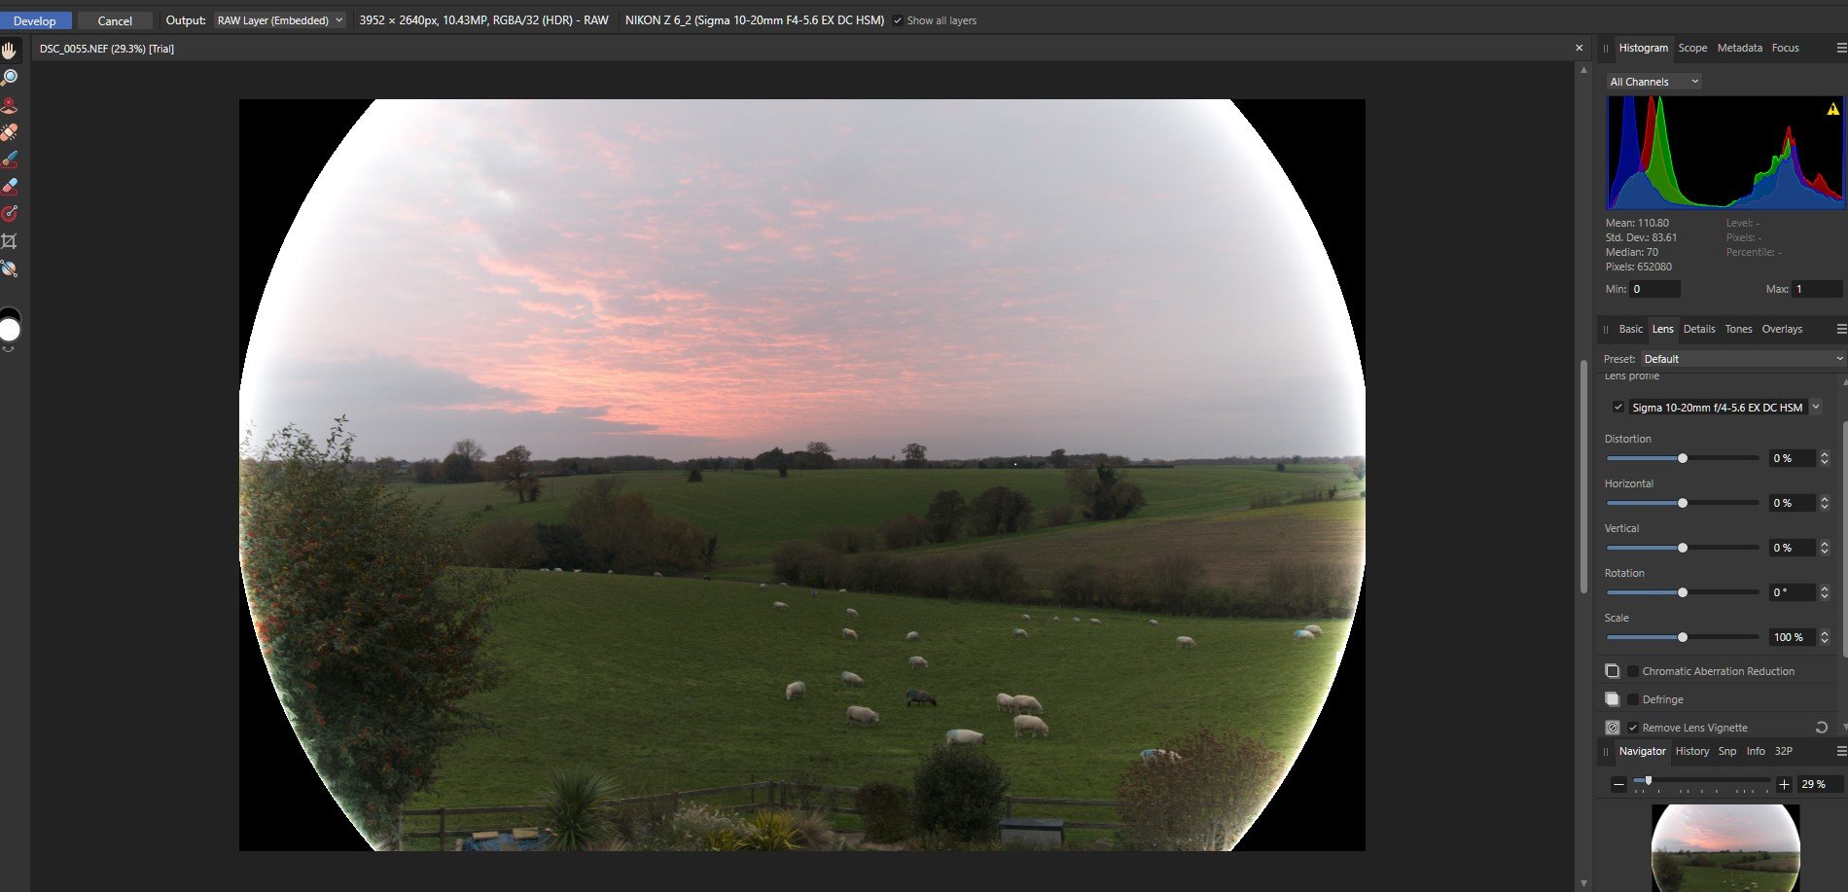Select the Zoom magnifier tool
This screenshot has height=892, width=1848.
(x=10, y=77)
